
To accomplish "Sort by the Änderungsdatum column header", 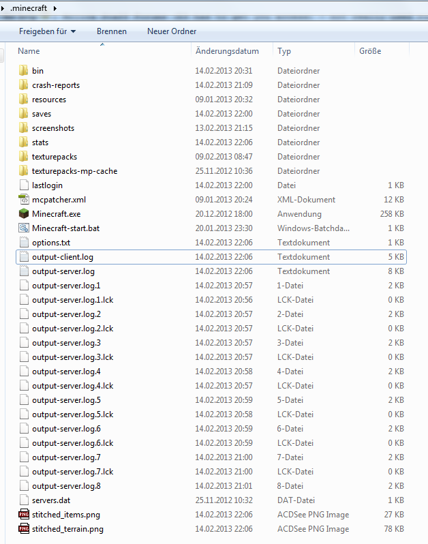I will point(227,51).
